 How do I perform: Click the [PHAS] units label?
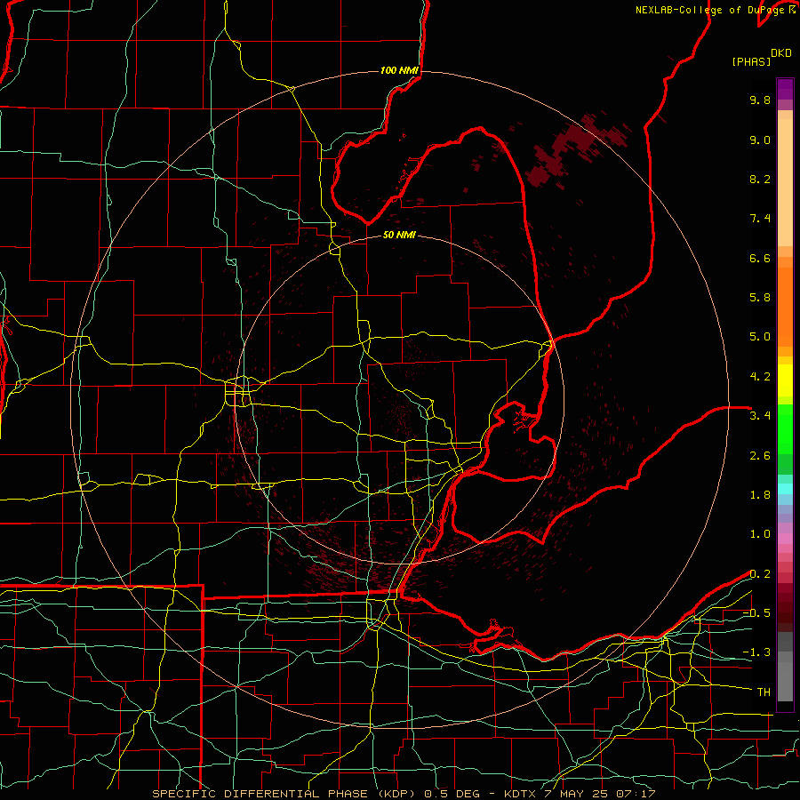(751, 62)
